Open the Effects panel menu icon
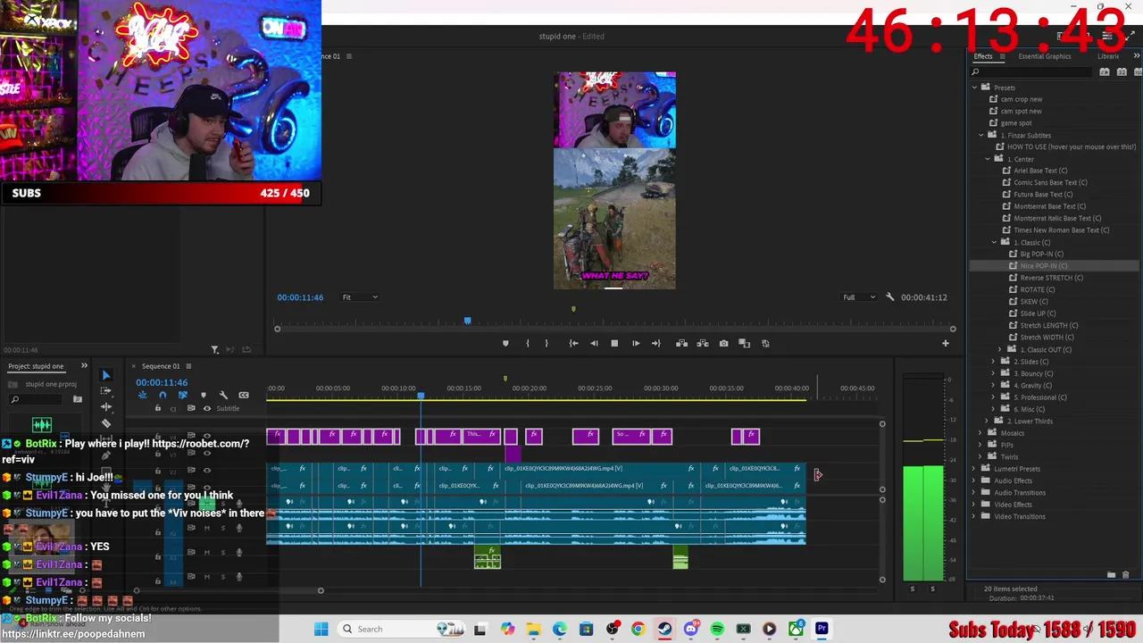Screen dimensions: 1143x643 pyautogui.click(x=1002, y=56)
